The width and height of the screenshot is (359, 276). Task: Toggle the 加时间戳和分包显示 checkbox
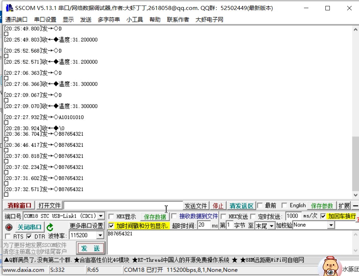pos(112,225)
